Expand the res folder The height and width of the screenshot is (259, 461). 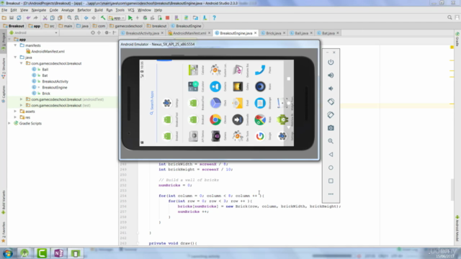point(15,117)
